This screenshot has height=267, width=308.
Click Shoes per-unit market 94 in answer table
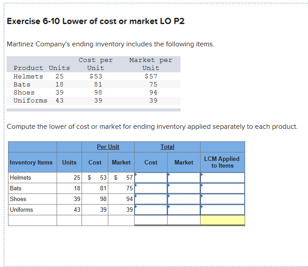[x=129, y=199]
